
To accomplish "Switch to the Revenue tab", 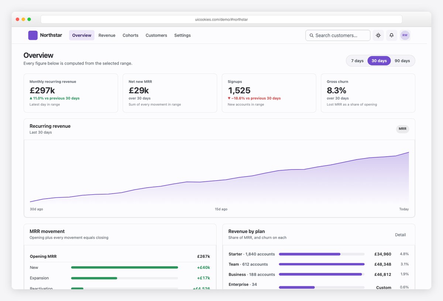I will coord(107,35).
